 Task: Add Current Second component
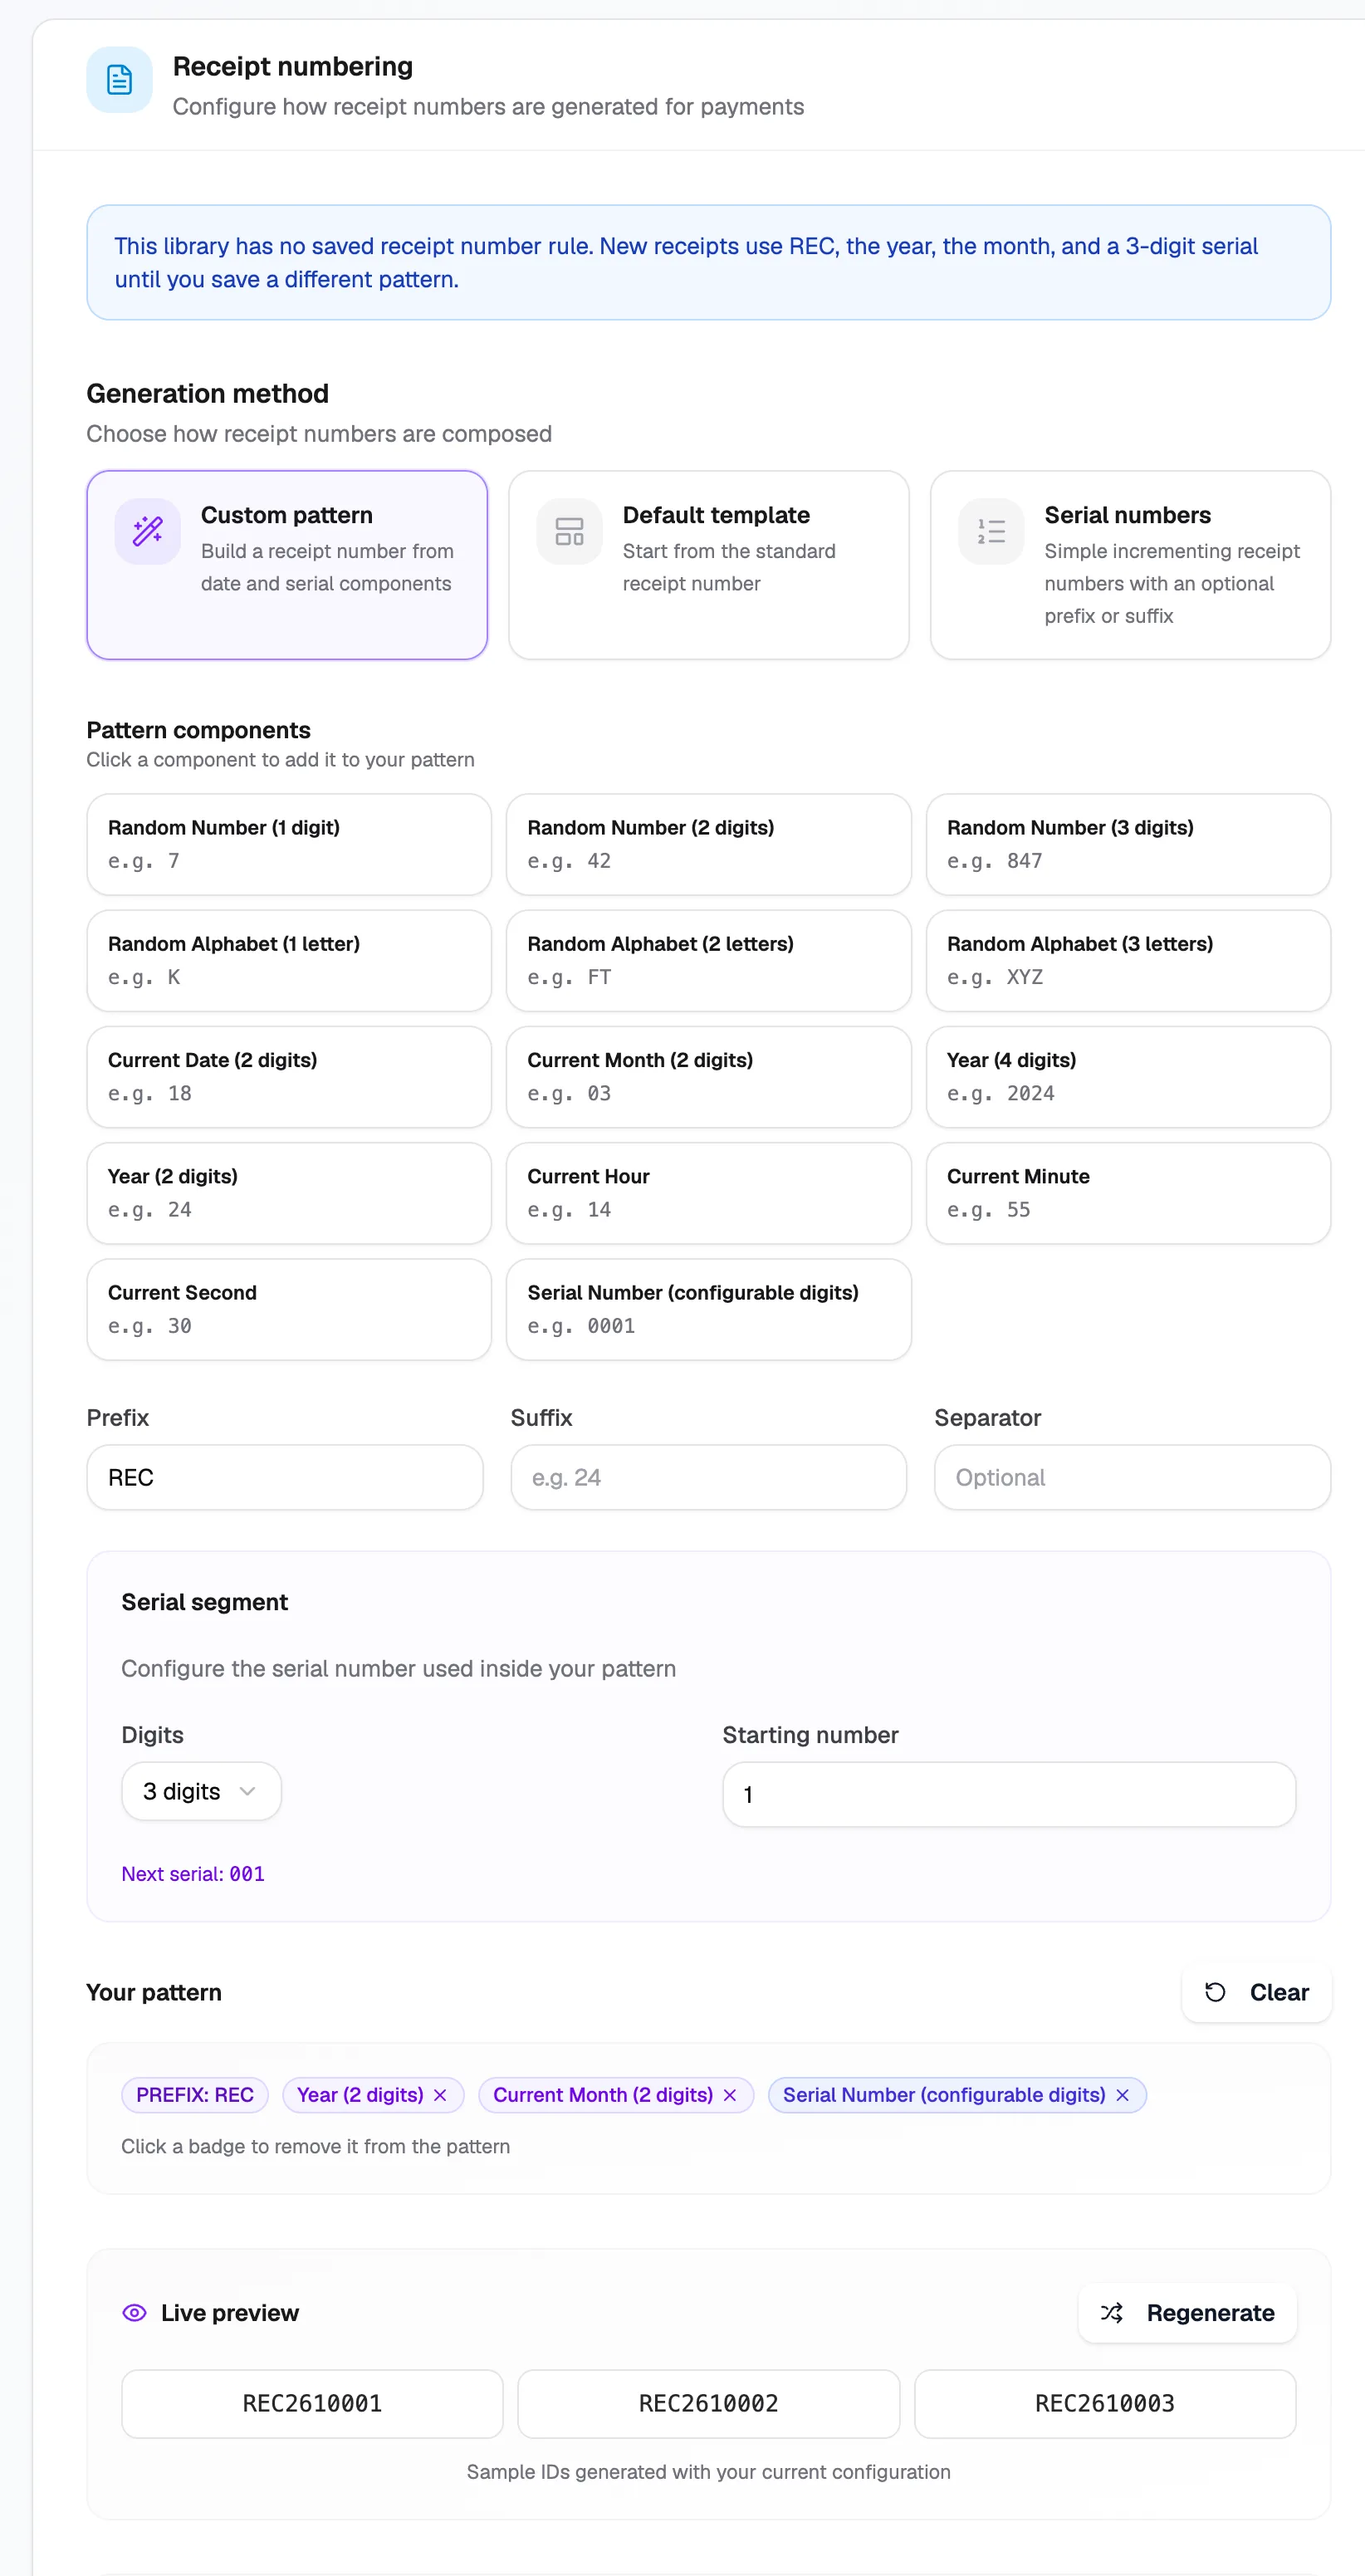pos(289,1309)
